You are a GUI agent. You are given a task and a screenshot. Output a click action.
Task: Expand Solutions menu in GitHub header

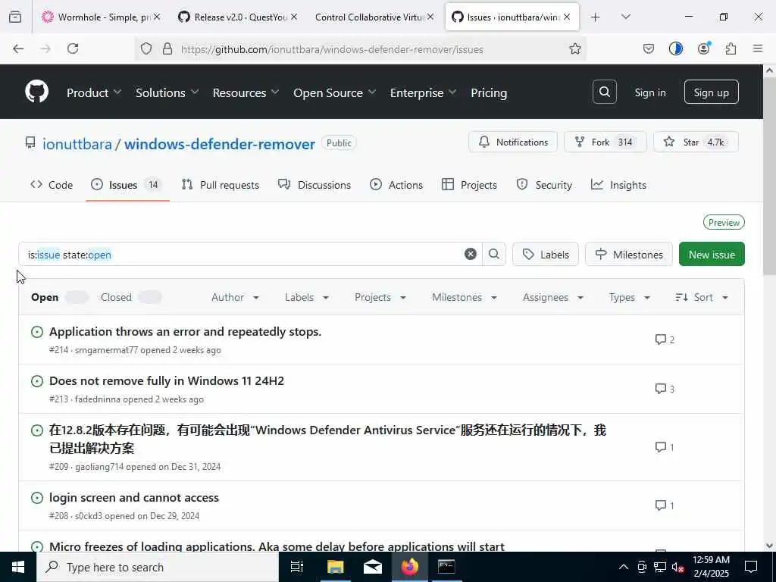167,92
